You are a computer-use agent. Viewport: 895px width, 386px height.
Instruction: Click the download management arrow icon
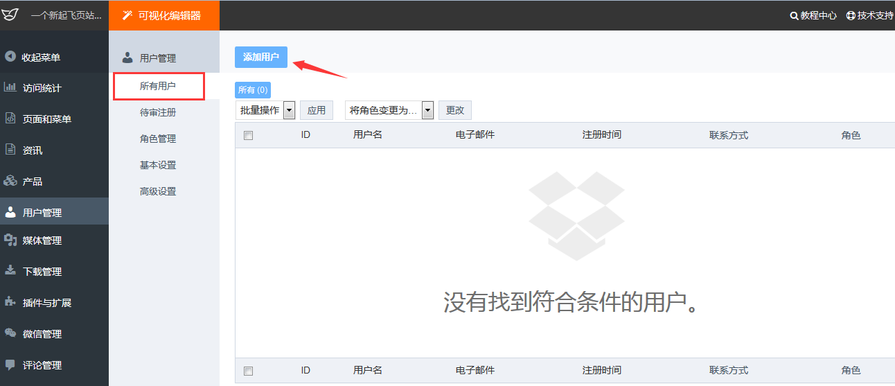point(10,270)
